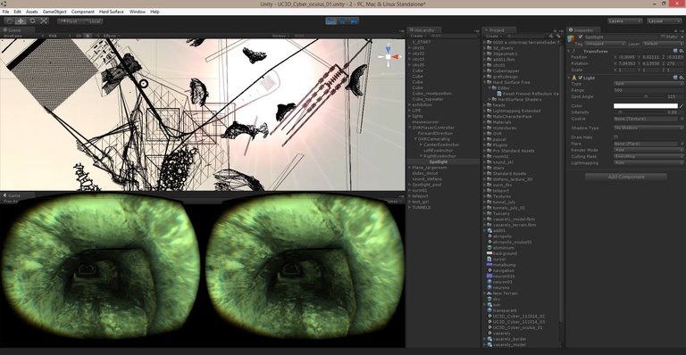Image resolution: width=686 pixels, height=355 pixels.
Task: Open the GameObject menu
Action: click(54, 12)
